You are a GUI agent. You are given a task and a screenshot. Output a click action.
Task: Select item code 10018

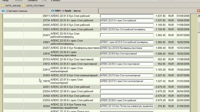(x=46, y=81)
